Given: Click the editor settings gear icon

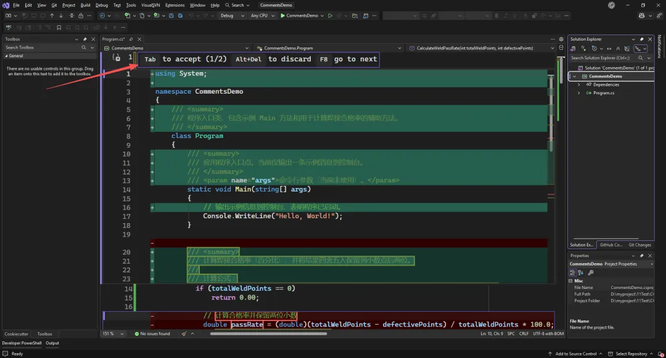Looking at the screenshot, I should pos(561,39).
